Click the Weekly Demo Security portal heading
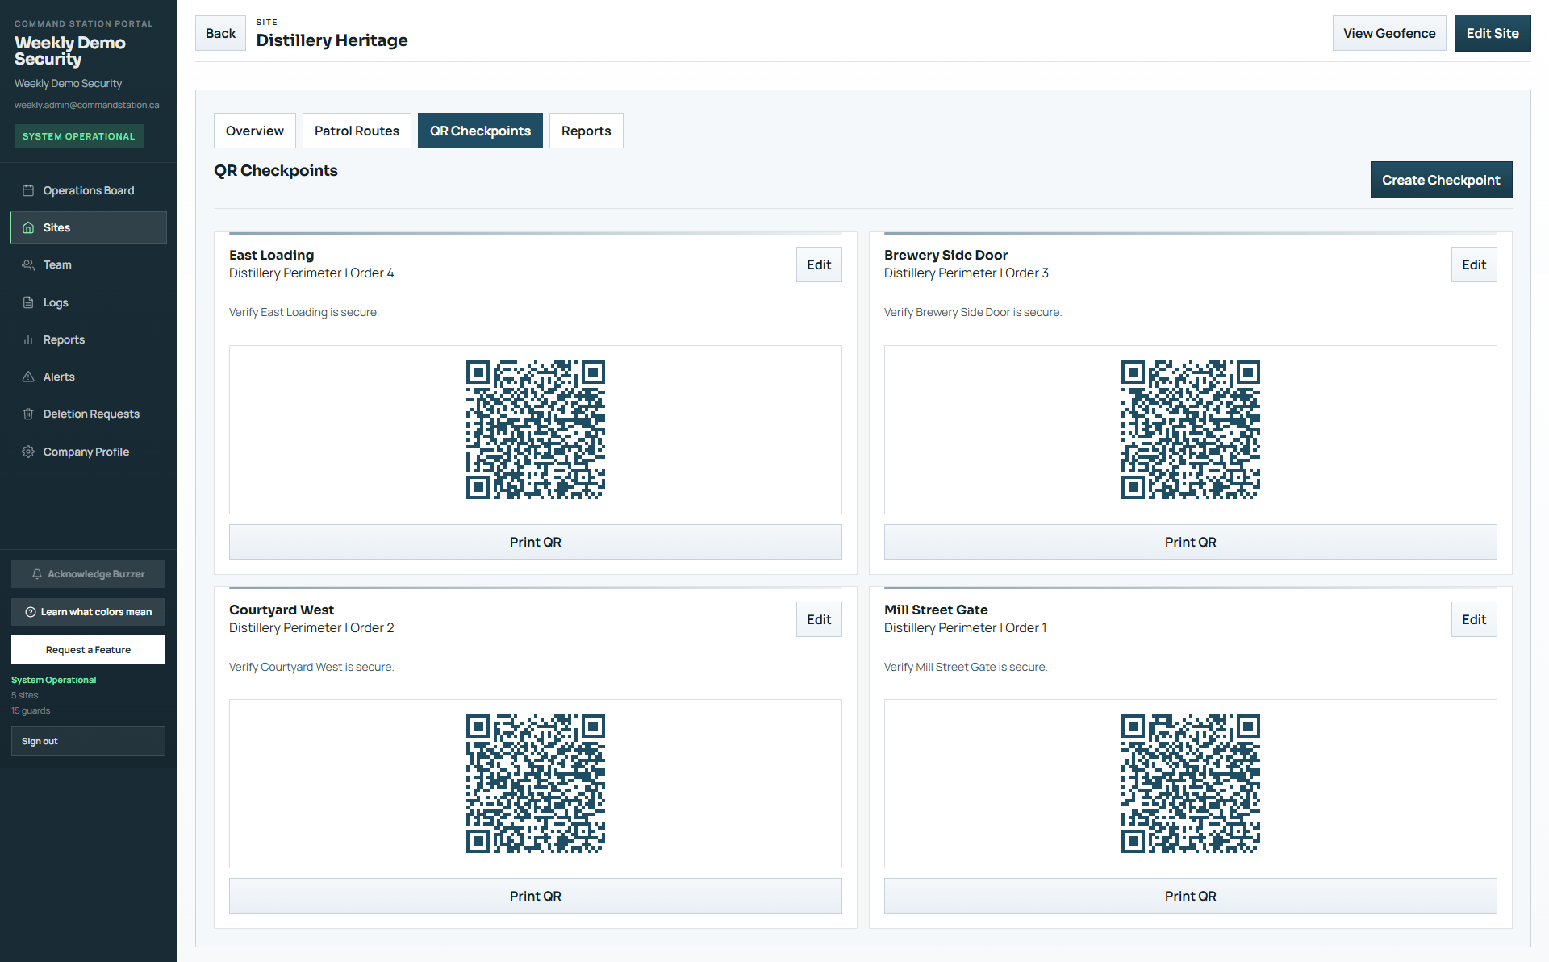 (x=70, y=51)
